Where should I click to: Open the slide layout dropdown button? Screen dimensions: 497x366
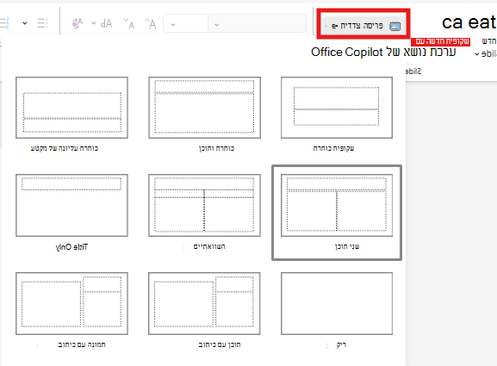(x=363, y=25)
